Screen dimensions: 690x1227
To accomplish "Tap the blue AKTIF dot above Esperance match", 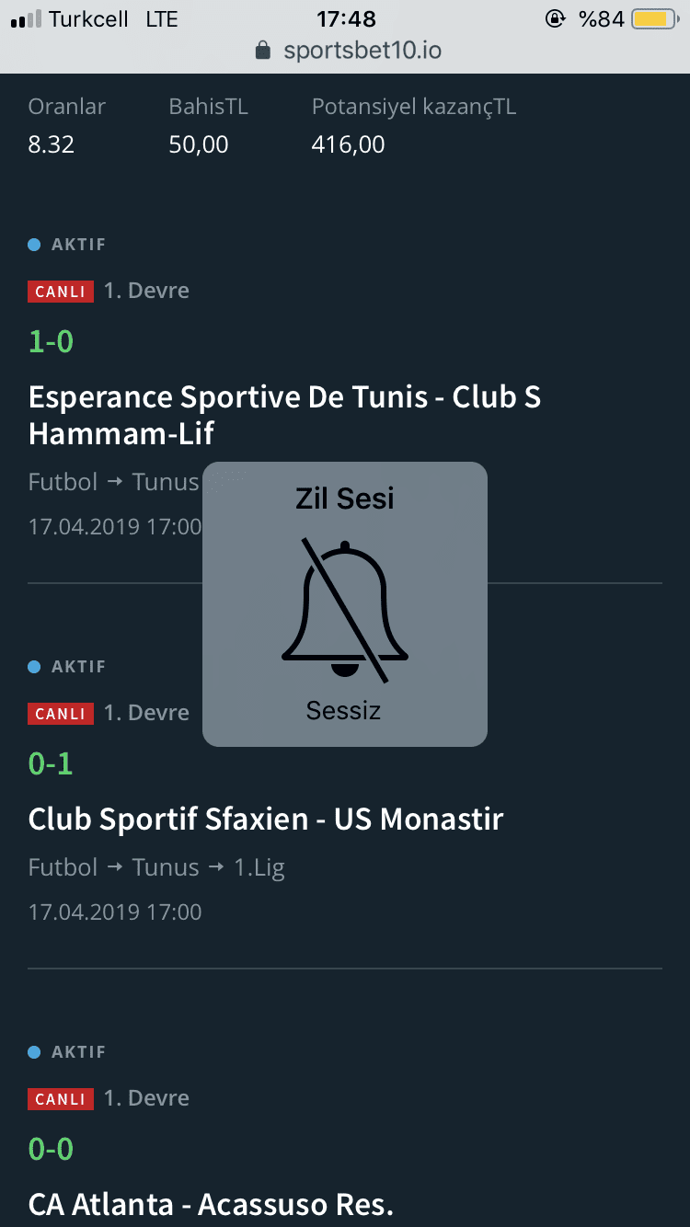I will pos(34,245).
